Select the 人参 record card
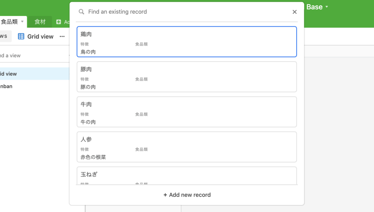 pos(187,147)
